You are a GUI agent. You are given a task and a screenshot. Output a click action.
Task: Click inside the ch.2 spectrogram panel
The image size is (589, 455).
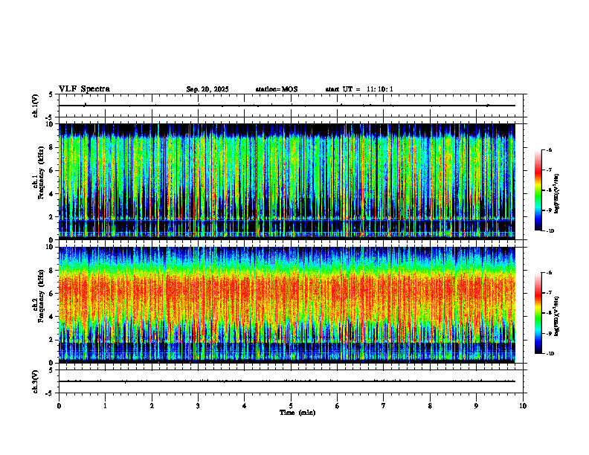tap(287, 305)
